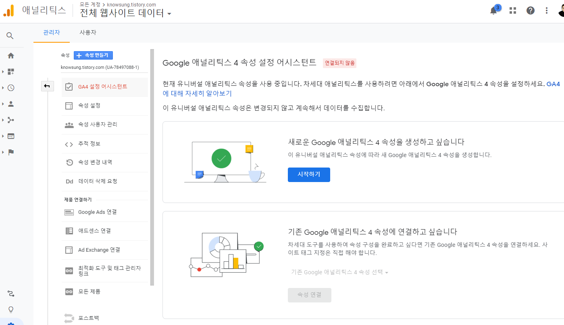This screenshot has height=325, width=564.
Task: Open 속성 변경 내역 menu item
Action: 105,163
